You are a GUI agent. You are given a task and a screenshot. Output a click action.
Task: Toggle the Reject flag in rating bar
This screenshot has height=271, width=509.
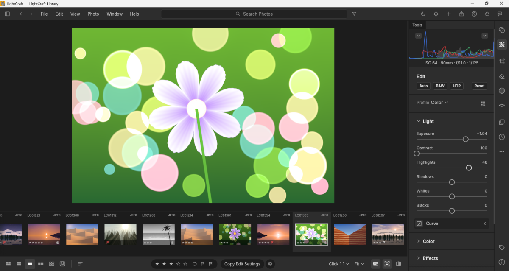[x=210, y=264]
